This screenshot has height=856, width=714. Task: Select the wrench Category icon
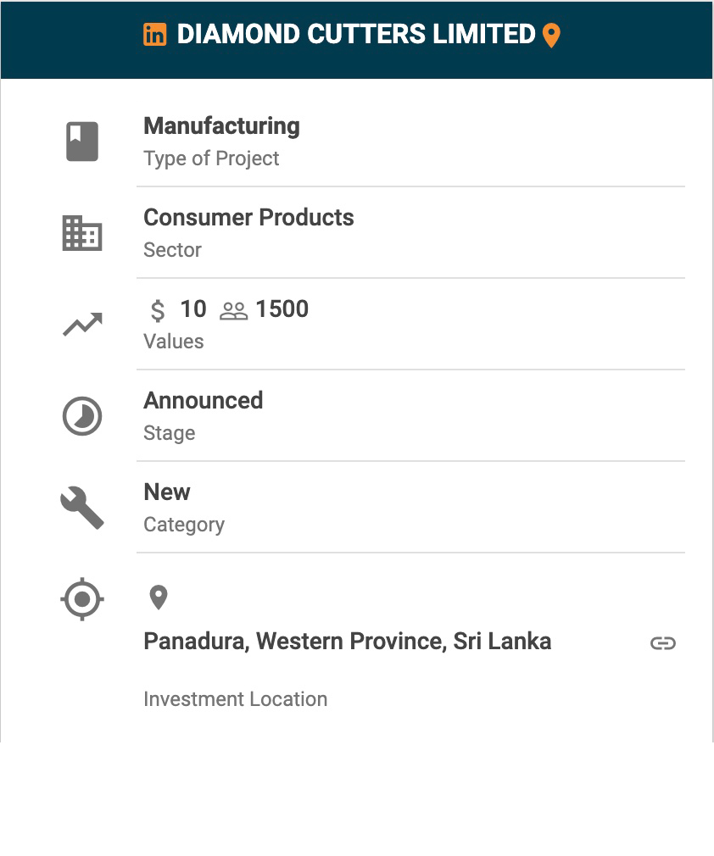pyautogui.click(x=82, y=509)
